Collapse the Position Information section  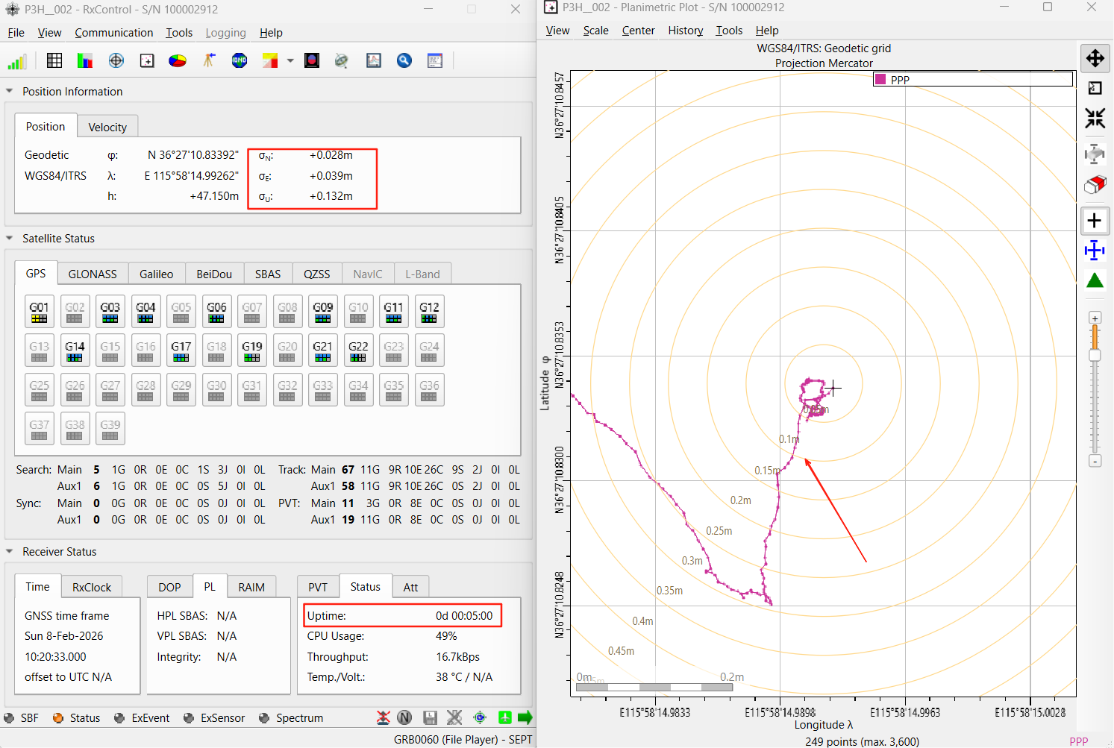(10, 91)
